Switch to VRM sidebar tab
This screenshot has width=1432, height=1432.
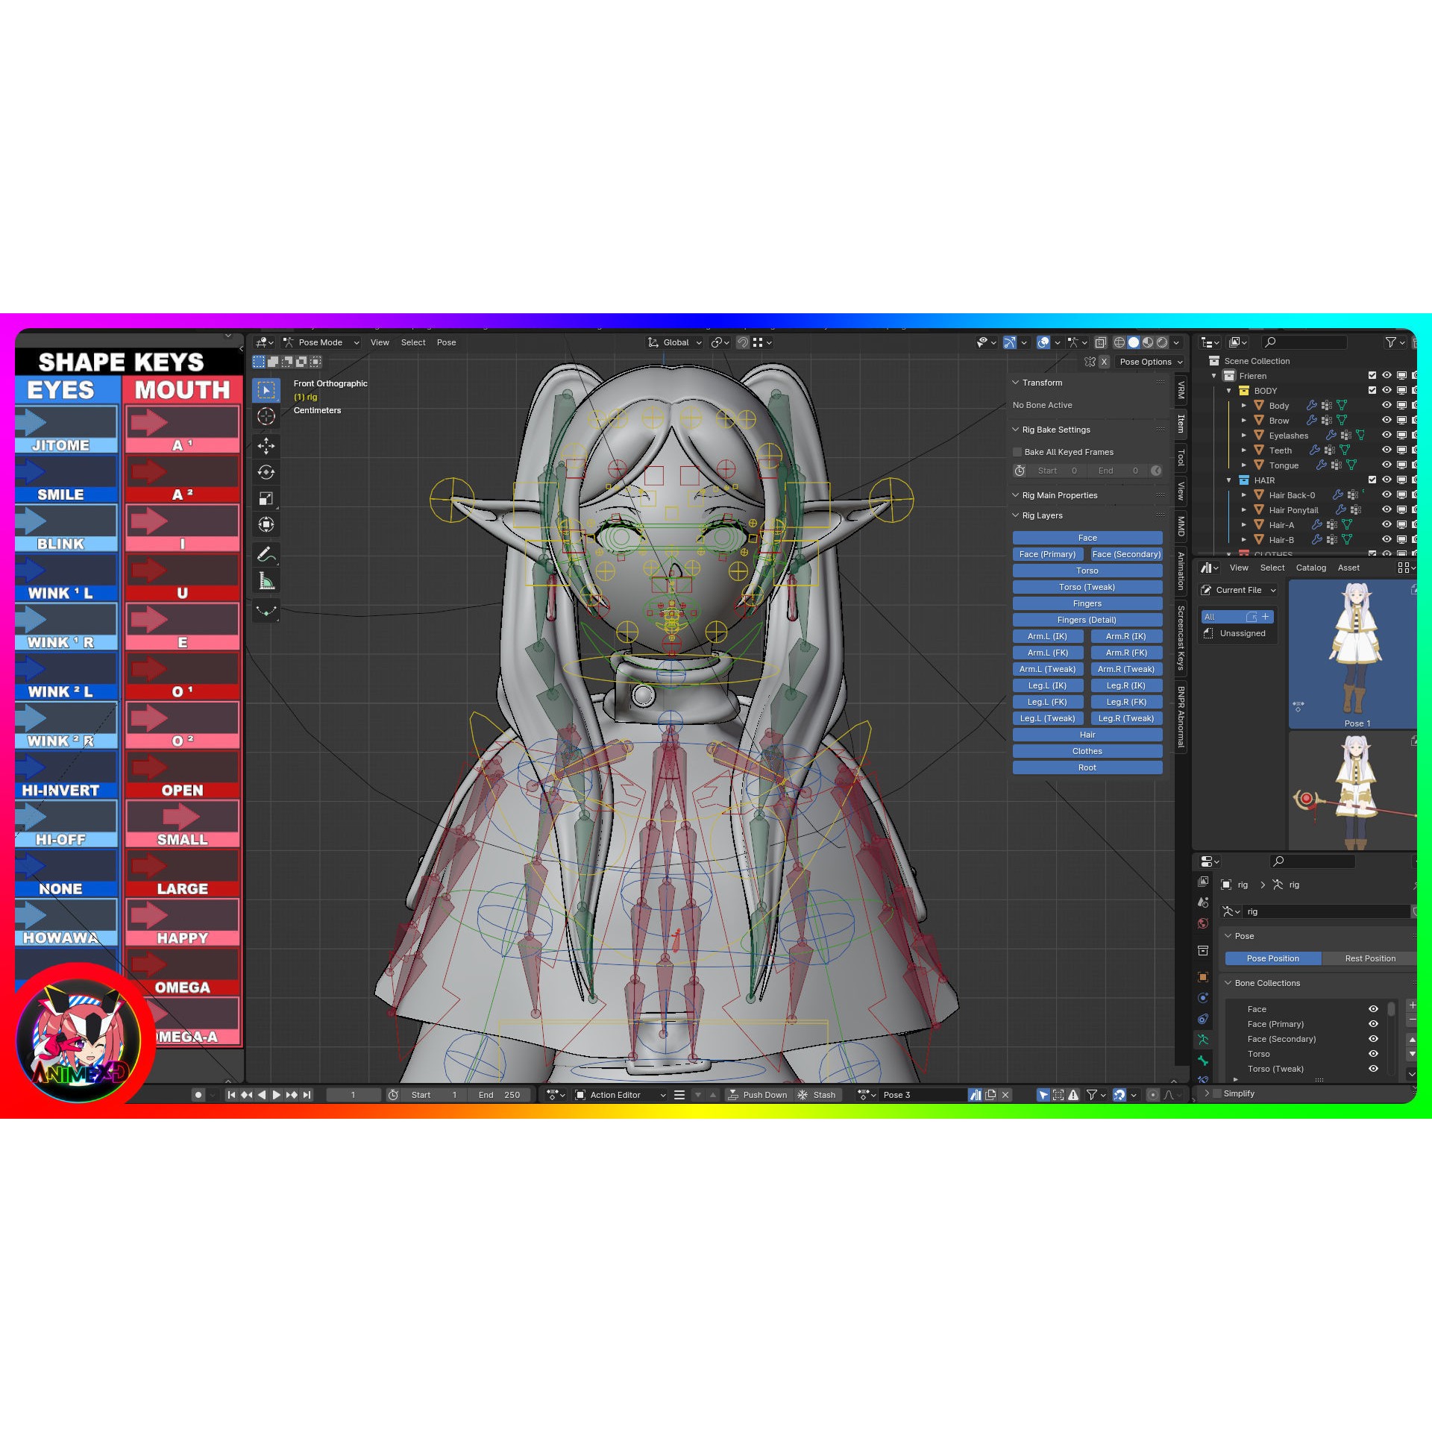click(1181, 389)
